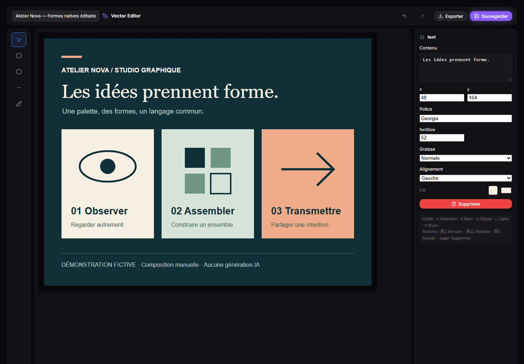Open the Graisse dropdown
Viewport: 524px width, 364px height.
466,158
